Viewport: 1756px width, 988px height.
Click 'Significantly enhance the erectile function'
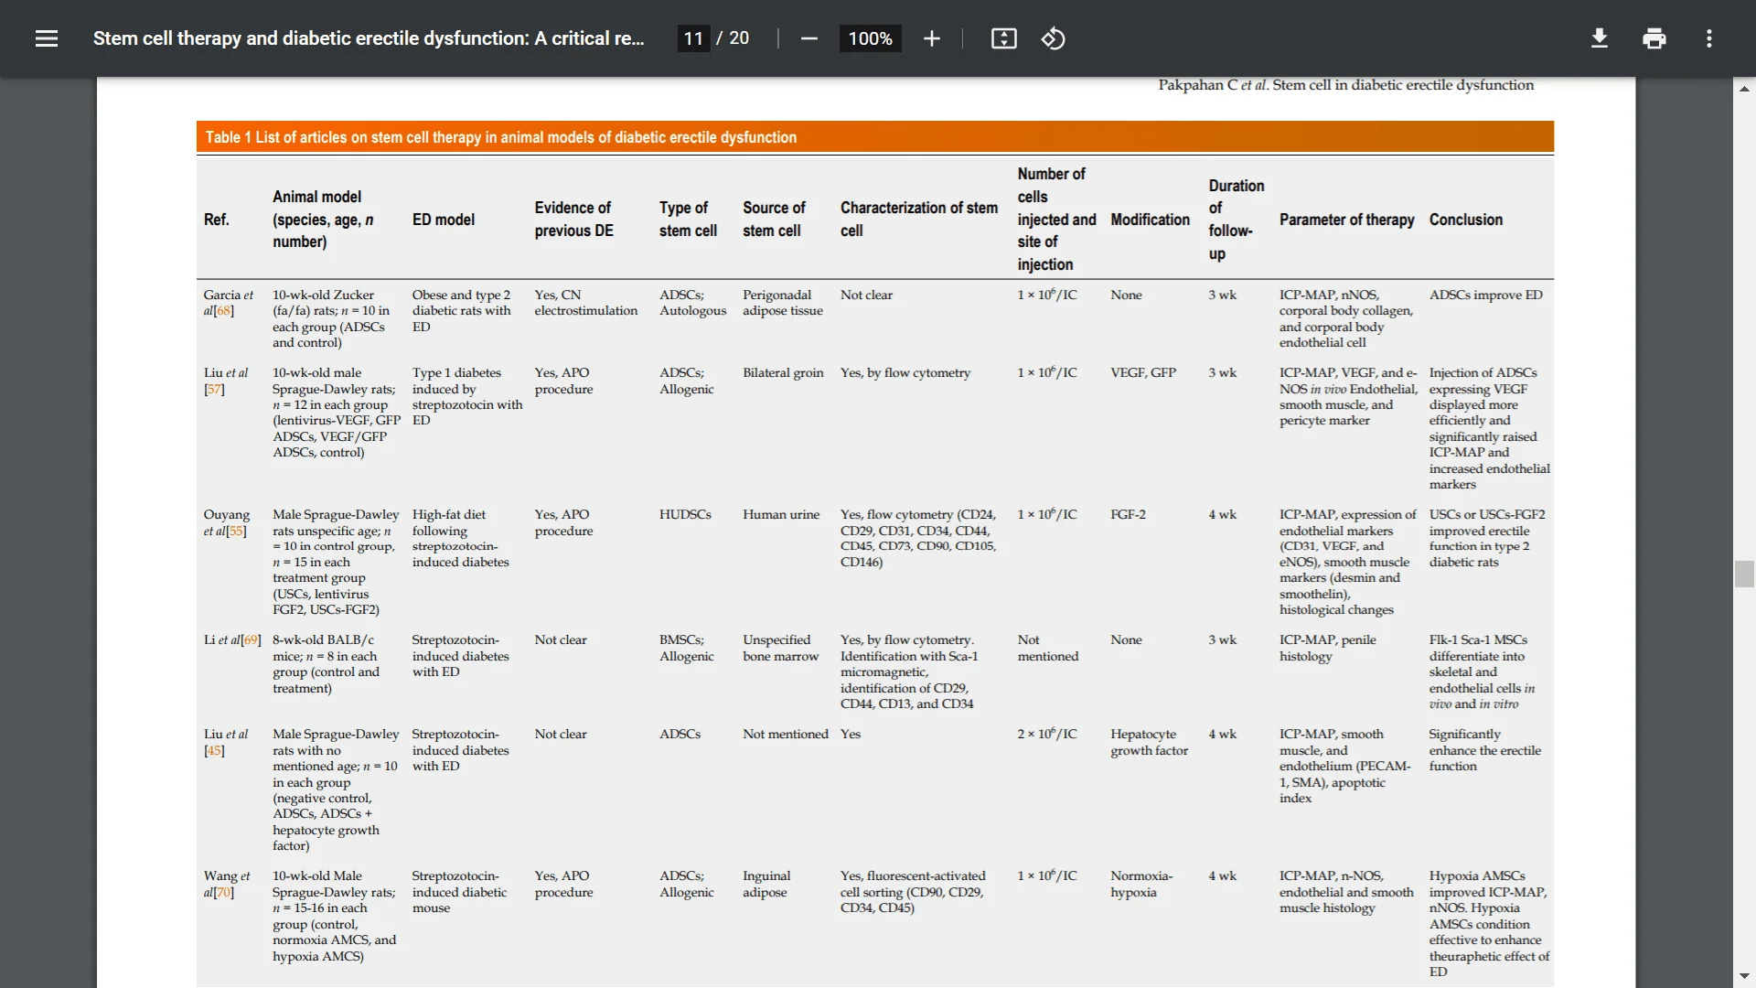coord(1484,750)
